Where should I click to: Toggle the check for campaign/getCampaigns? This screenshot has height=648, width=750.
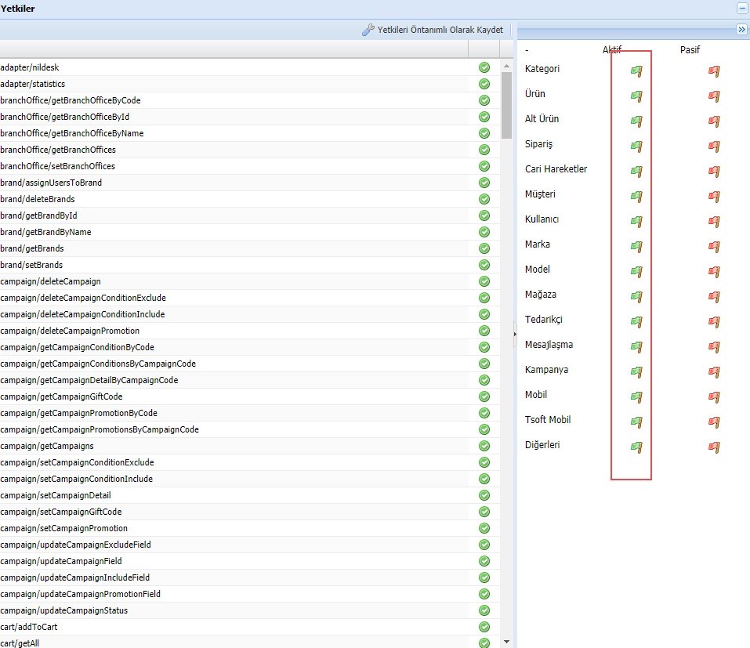[x=484, y=446]
